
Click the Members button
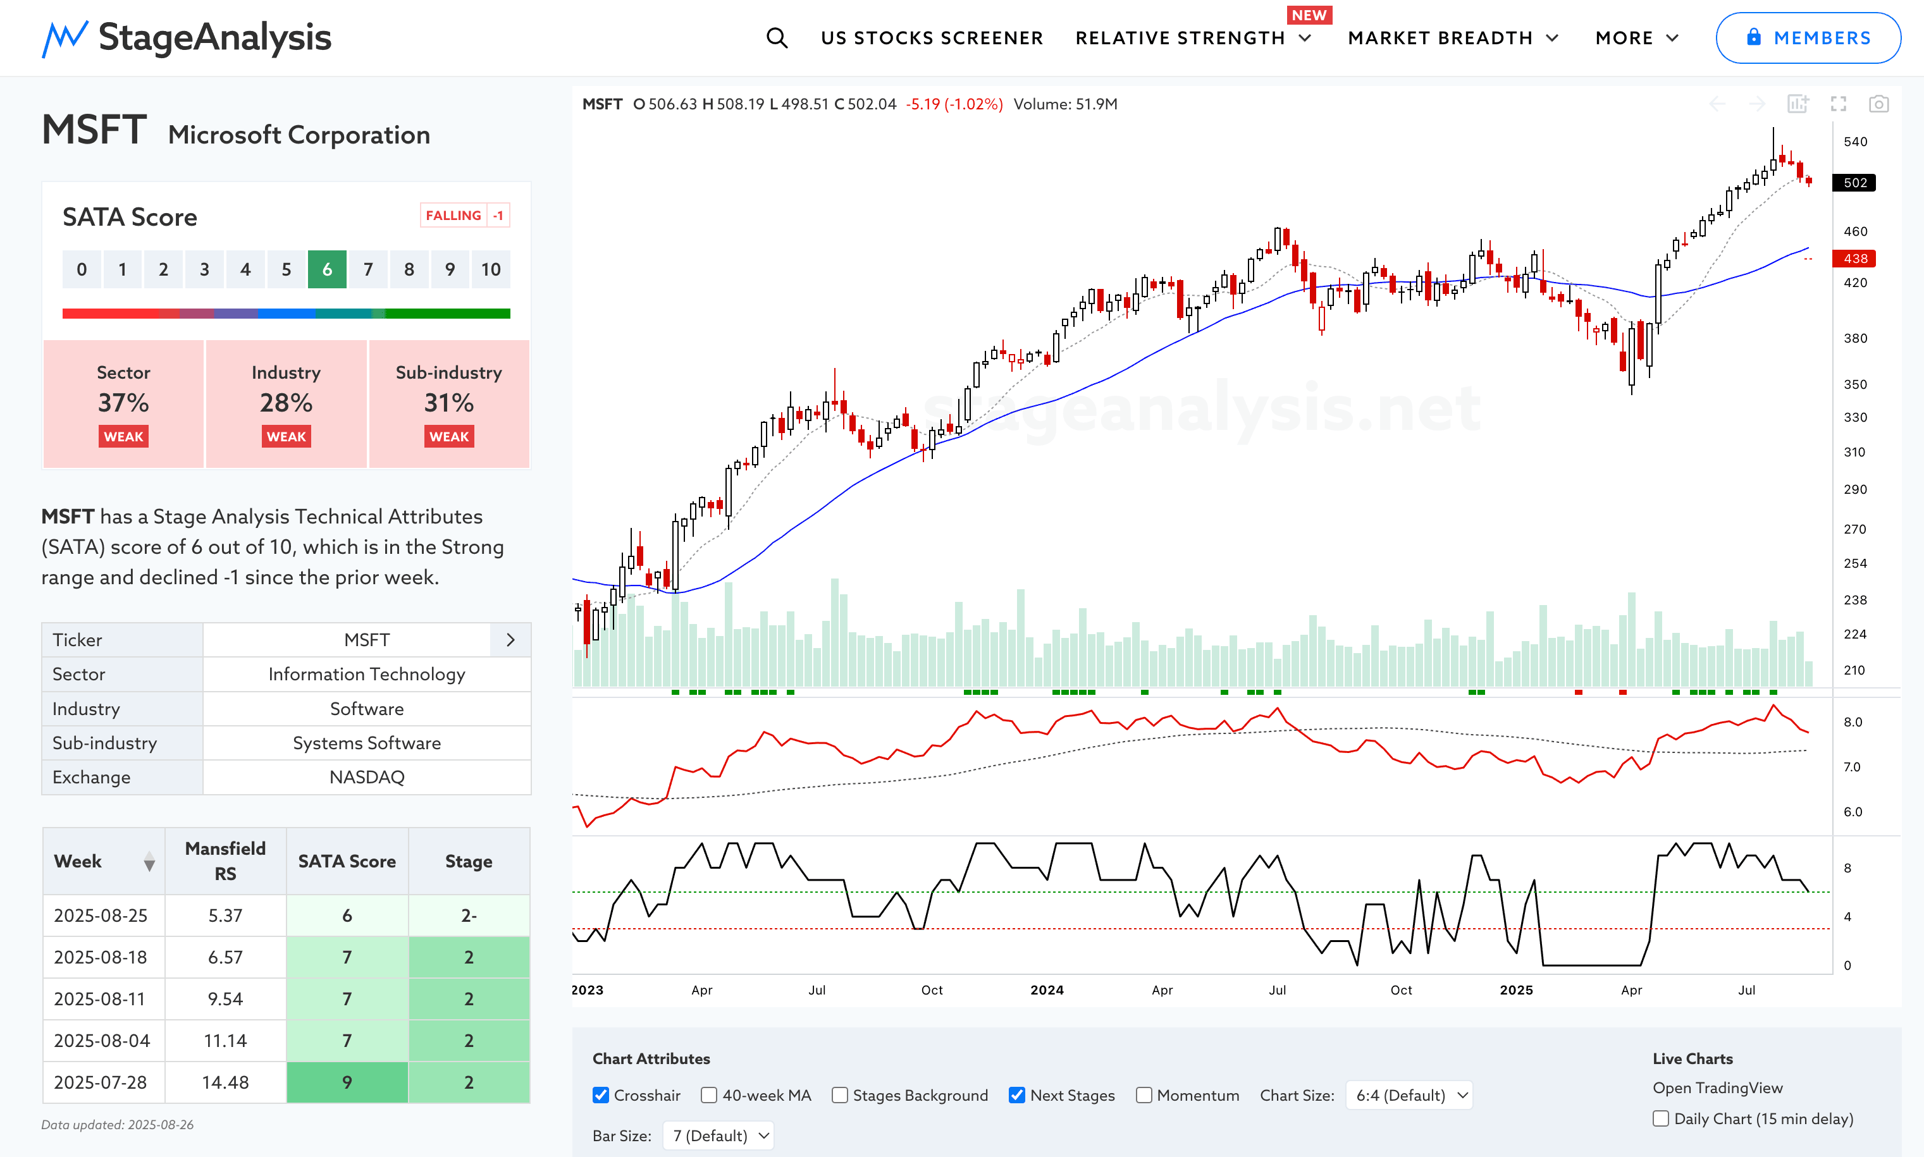[x=1808, y=37]
